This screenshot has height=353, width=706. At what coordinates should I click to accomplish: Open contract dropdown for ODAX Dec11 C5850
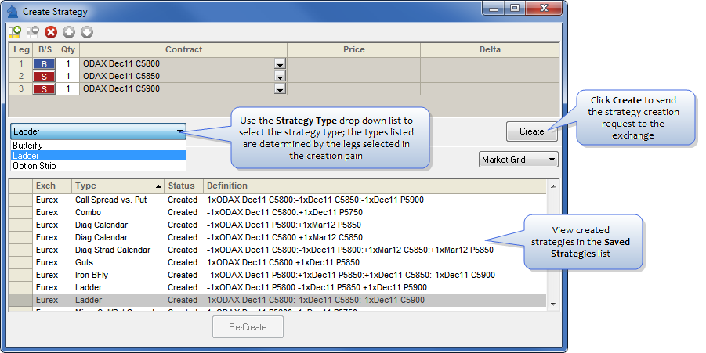tap(280, 77)
